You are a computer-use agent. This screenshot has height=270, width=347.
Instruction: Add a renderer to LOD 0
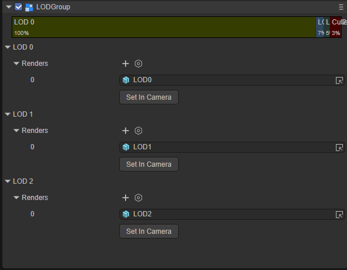pyautogui.click(x=126, y=64)
